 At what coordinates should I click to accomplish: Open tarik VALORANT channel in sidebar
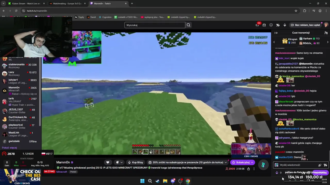(x=21, y=102)
